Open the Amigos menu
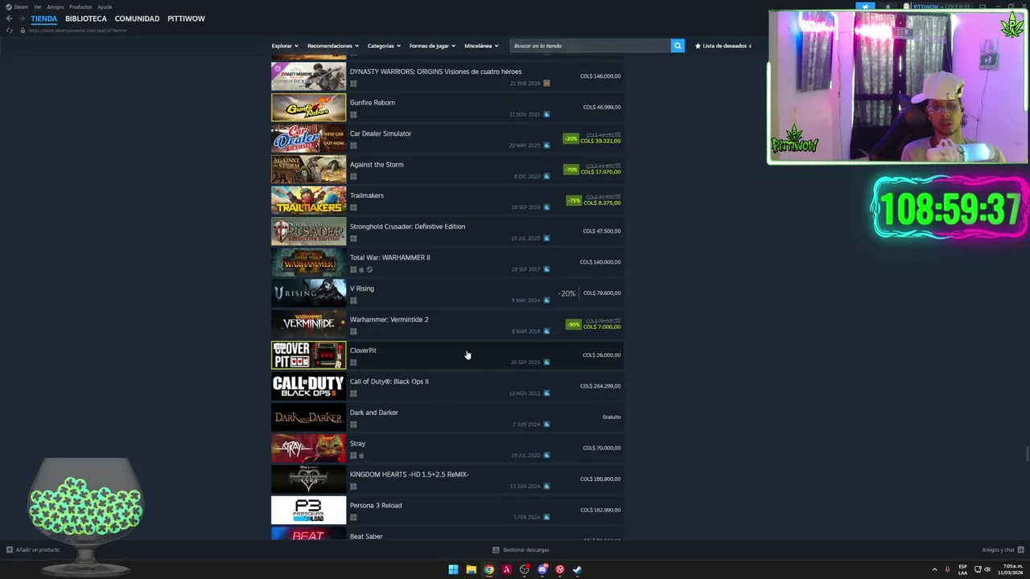 point(56,6)
